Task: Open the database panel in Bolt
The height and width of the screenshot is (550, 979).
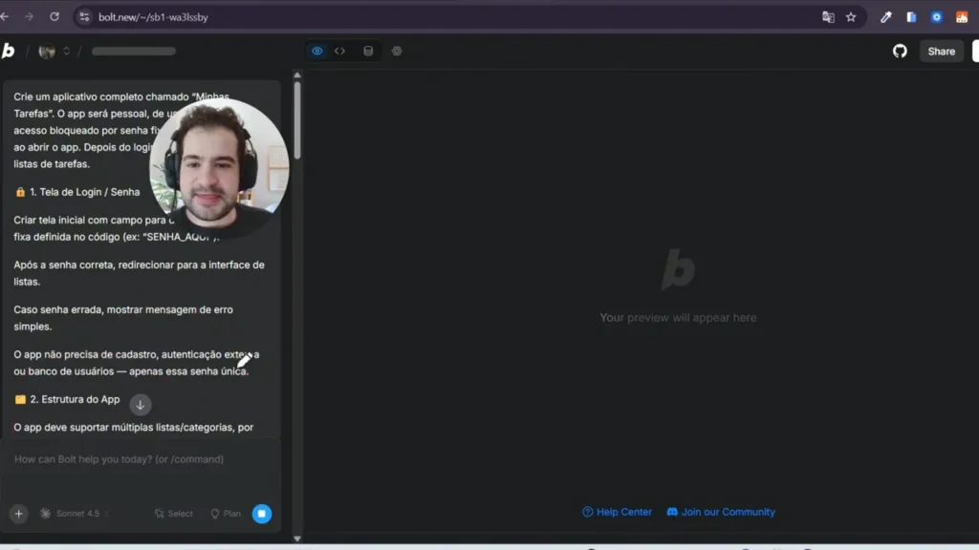Action: 368,51
